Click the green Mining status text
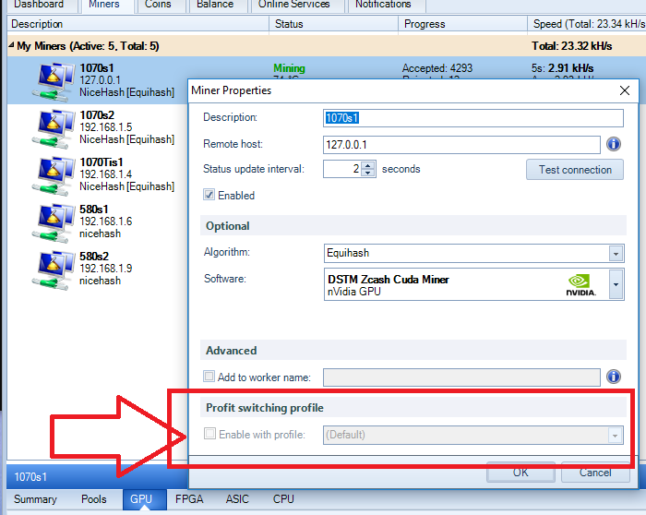The height and width of the screenshot is (515, 646). pos(289,68)
